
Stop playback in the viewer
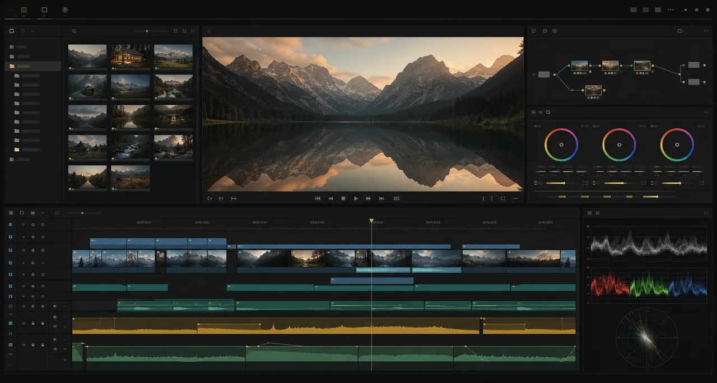(x=343, y=198)
